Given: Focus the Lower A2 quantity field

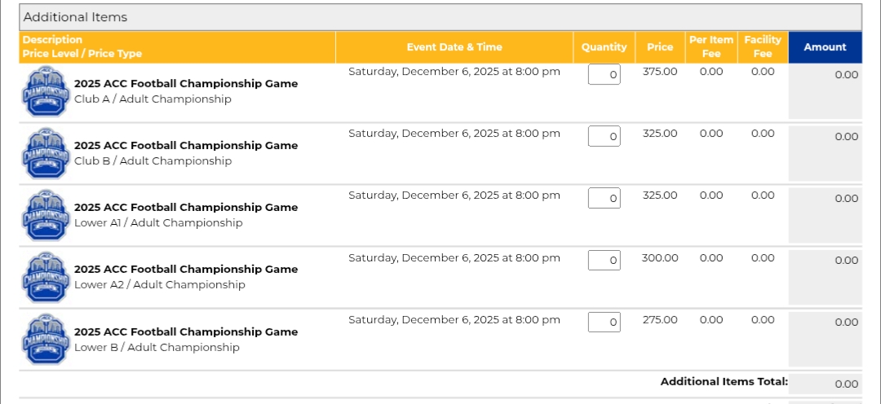Looking at the screenshot, I should pos(604,261).
